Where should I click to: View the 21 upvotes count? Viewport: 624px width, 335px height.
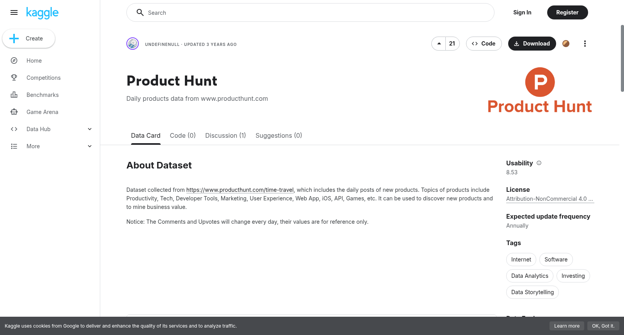[x=452, y=44]
